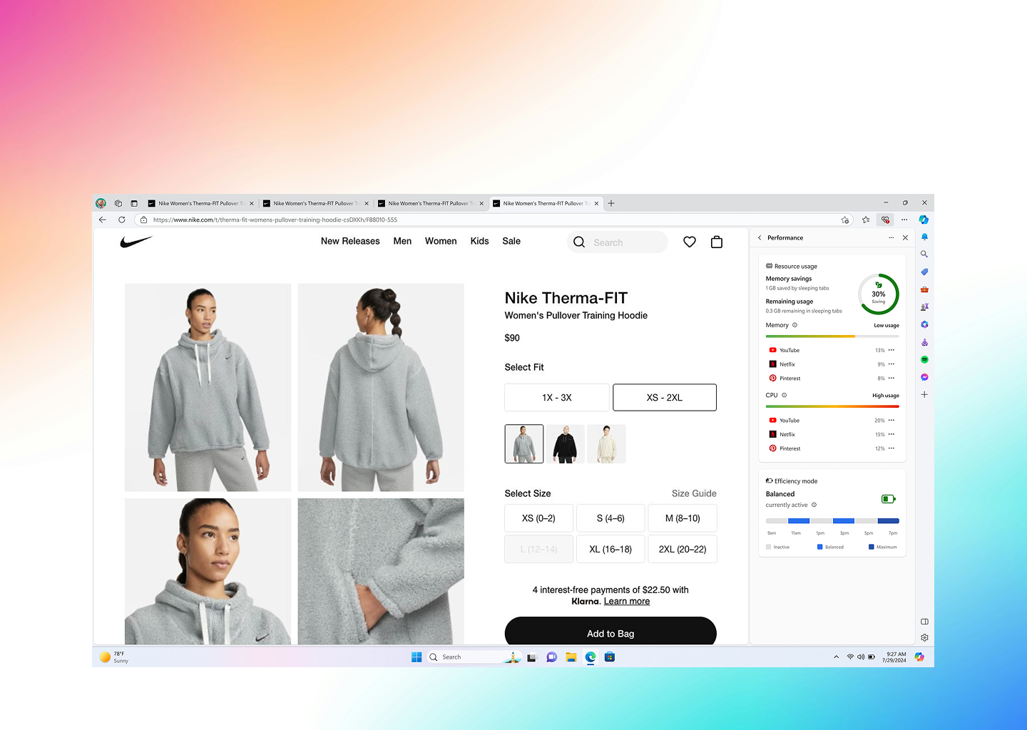The height and width of the screenshot is (730, 1027).
Task: Open Memory info icon in the Performance panel
Action: tap(794, 325)
